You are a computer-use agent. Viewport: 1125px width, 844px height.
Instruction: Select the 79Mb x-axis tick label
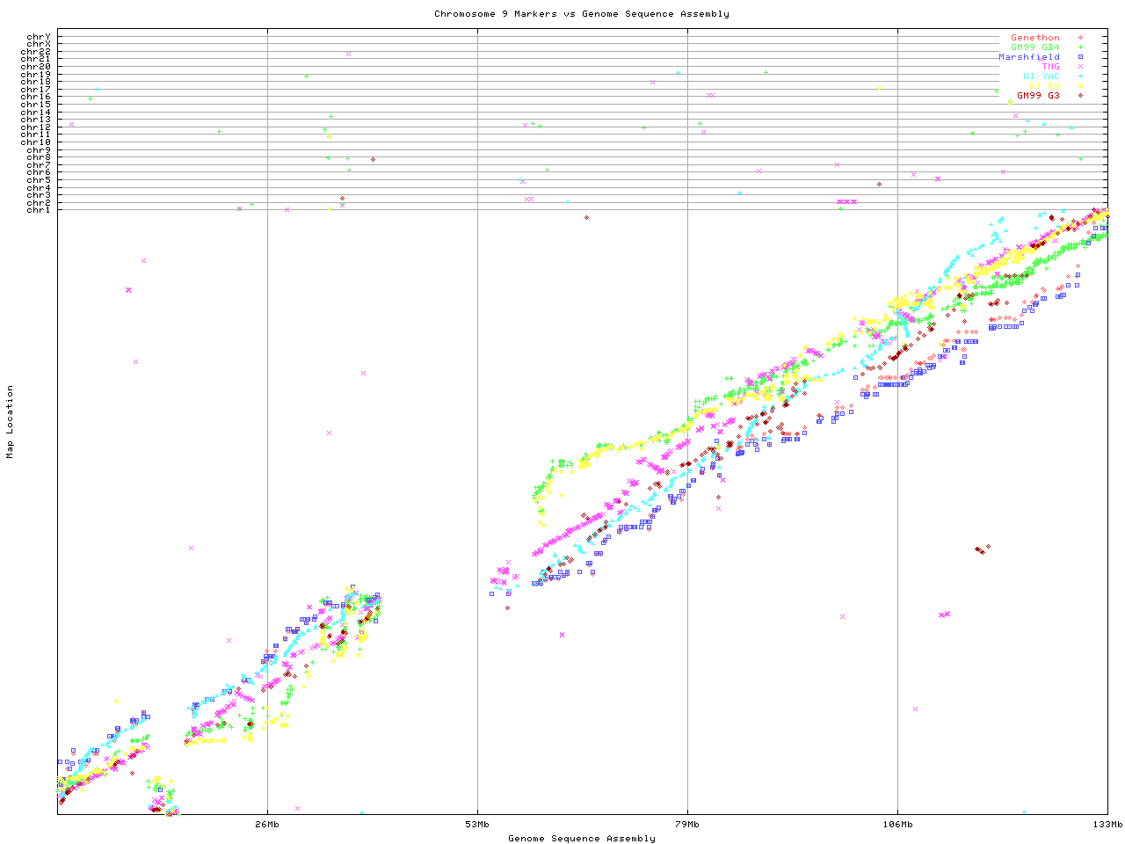(687, 825)
